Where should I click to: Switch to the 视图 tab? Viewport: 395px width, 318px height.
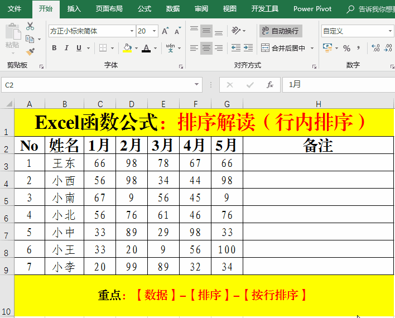point(229,9)
